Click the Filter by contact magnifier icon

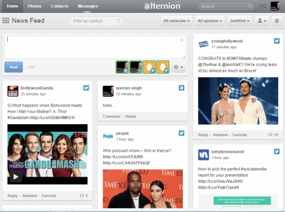[119, 21]
